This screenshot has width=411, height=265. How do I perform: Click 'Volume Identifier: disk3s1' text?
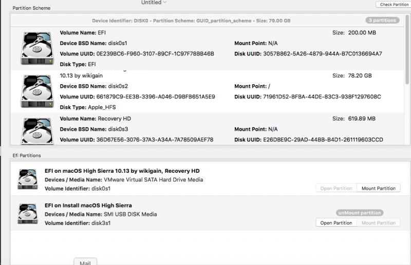tap(78, 223)
